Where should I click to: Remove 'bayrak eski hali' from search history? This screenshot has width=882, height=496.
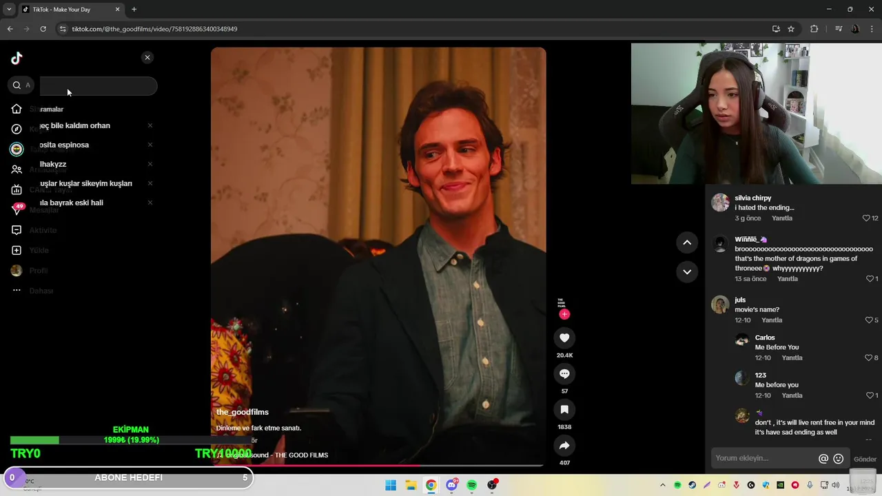tap(150, 203)
